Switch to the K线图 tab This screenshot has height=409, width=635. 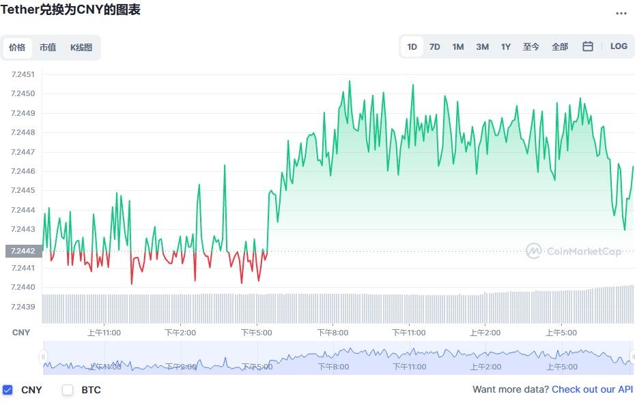coord(81,48)
